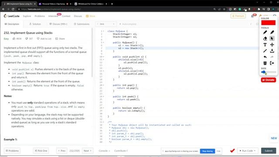This screenshot has height=157, width=279.
Task: Open the Interview nav item
Action: [x=53, y=16]
